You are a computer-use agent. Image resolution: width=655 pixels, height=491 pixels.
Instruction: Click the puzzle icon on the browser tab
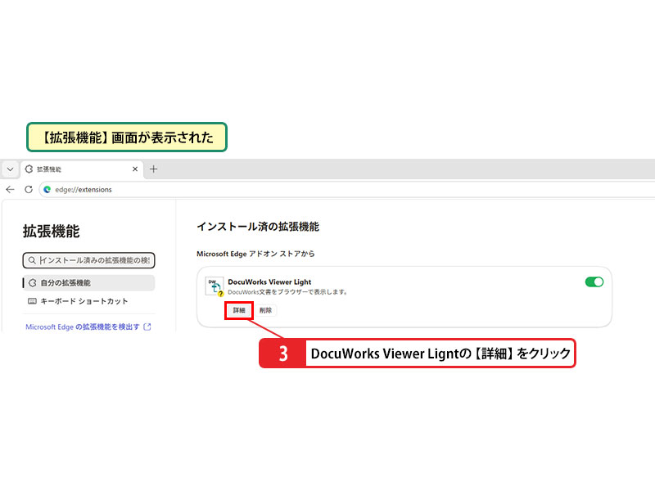click(x=29, y=169)
